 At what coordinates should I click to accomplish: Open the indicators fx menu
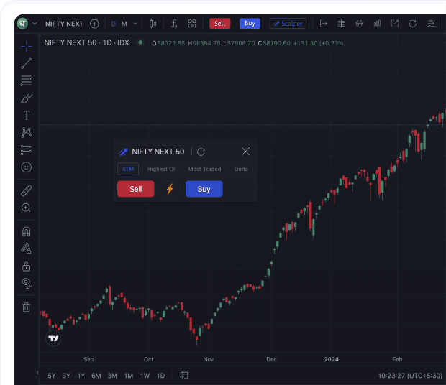pyautogui.click(x=174, y=24)
